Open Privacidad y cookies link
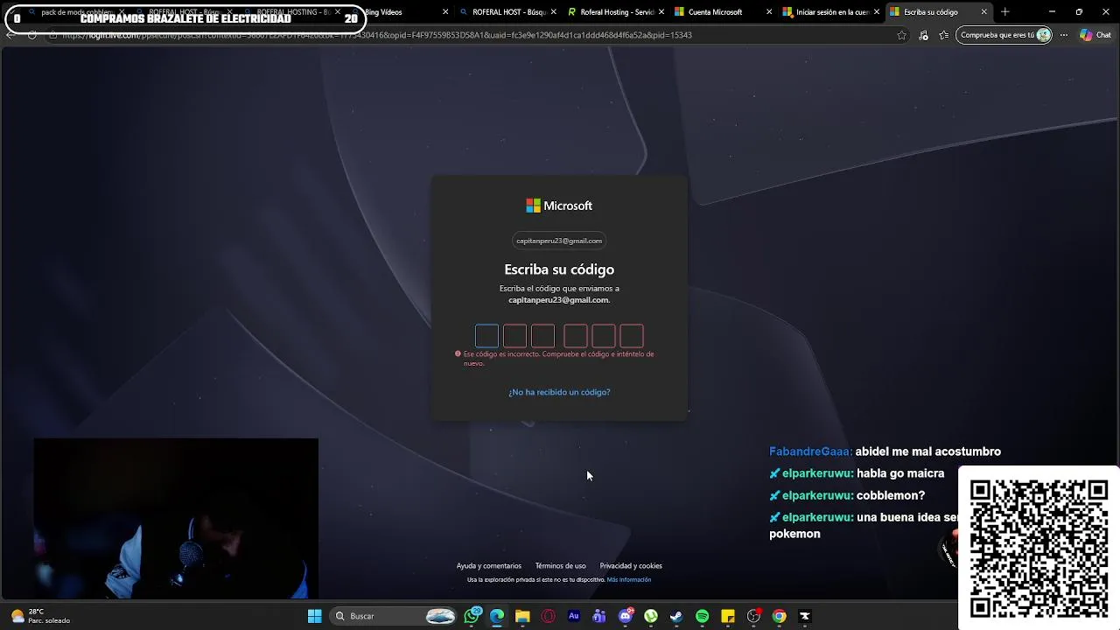Screen dimensions: 1120x630 point(631,566)
